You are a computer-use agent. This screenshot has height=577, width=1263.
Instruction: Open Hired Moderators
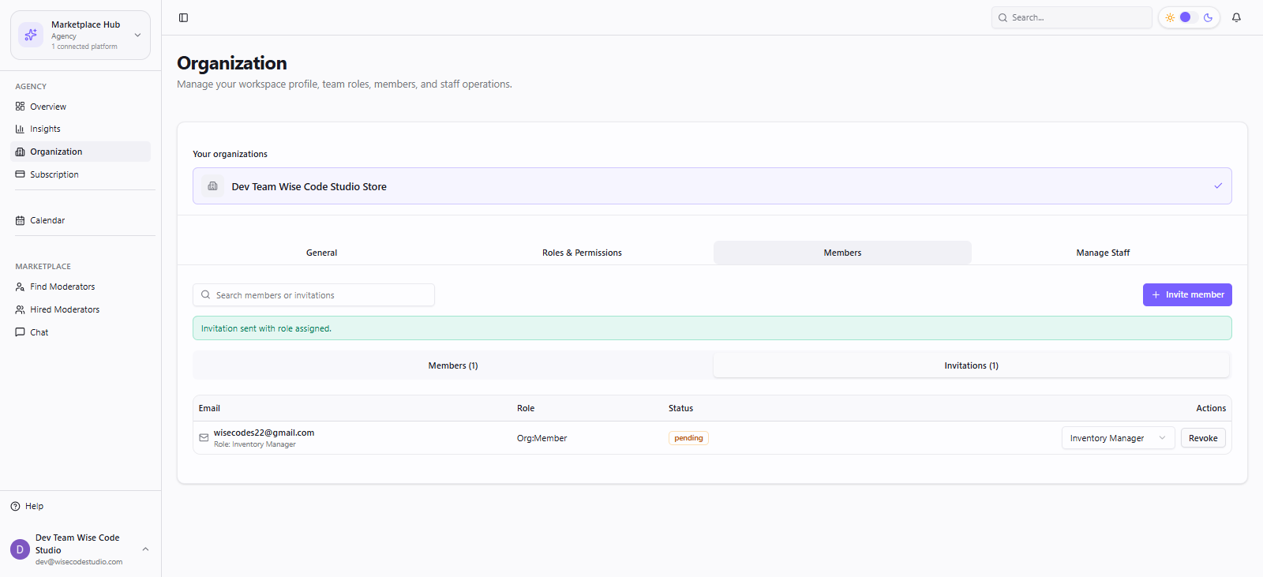81,309
